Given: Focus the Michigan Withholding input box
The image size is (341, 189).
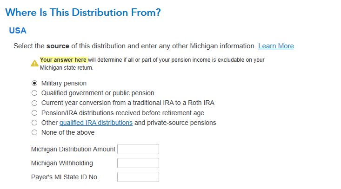Looking at the screenshot, I should pos(138,163).
